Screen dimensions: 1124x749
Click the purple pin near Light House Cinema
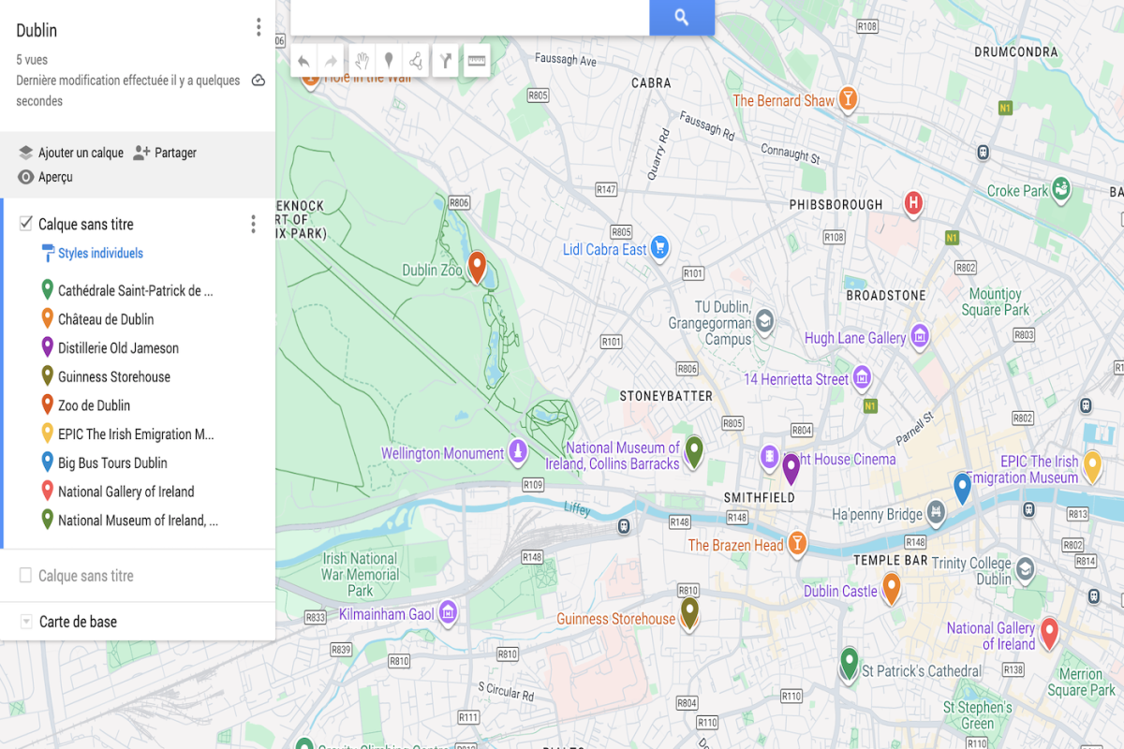tap(791, 469)
